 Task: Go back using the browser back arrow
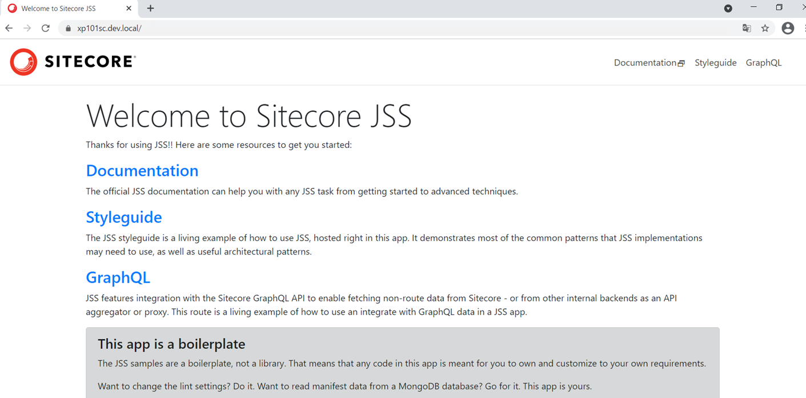coord(9,28)
